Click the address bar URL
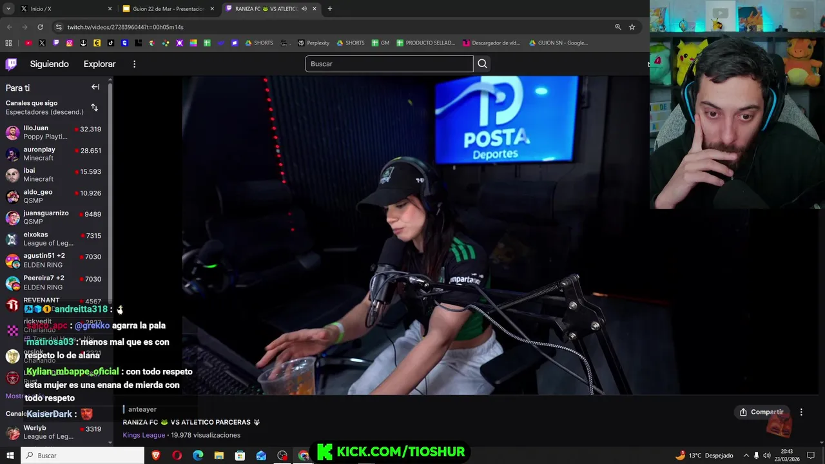This screenshot has height=464, width=825. click(125, 27)
